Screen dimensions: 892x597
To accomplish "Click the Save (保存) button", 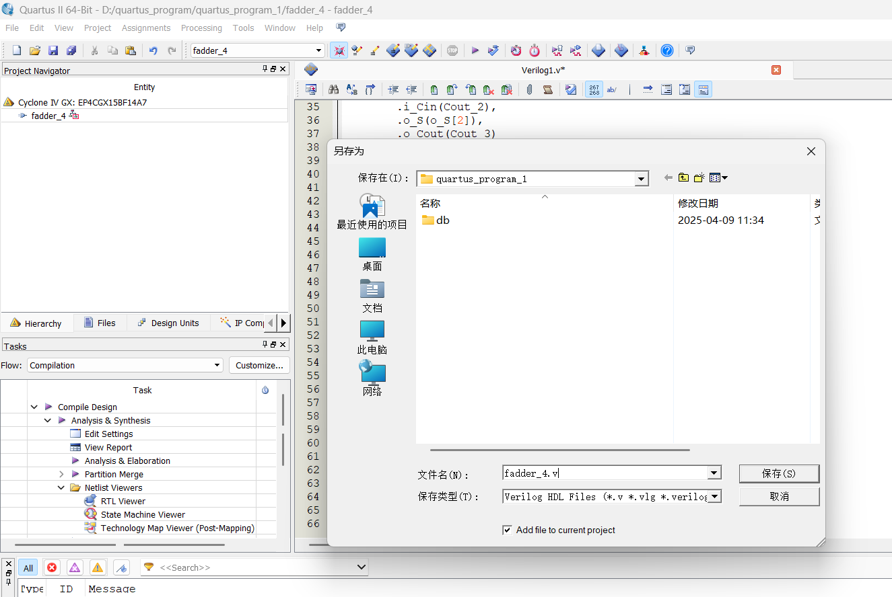I will 779,473.
